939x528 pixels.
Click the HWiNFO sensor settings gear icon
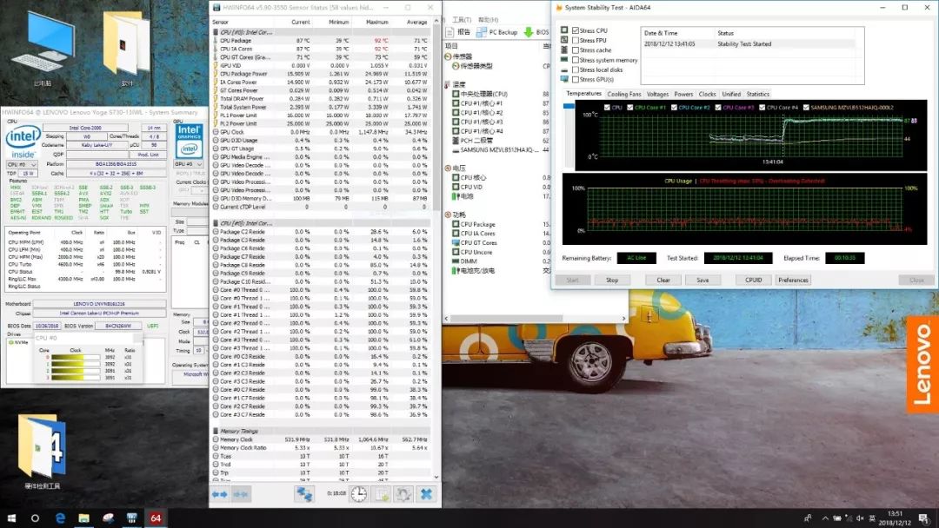[x=403, y=493]
